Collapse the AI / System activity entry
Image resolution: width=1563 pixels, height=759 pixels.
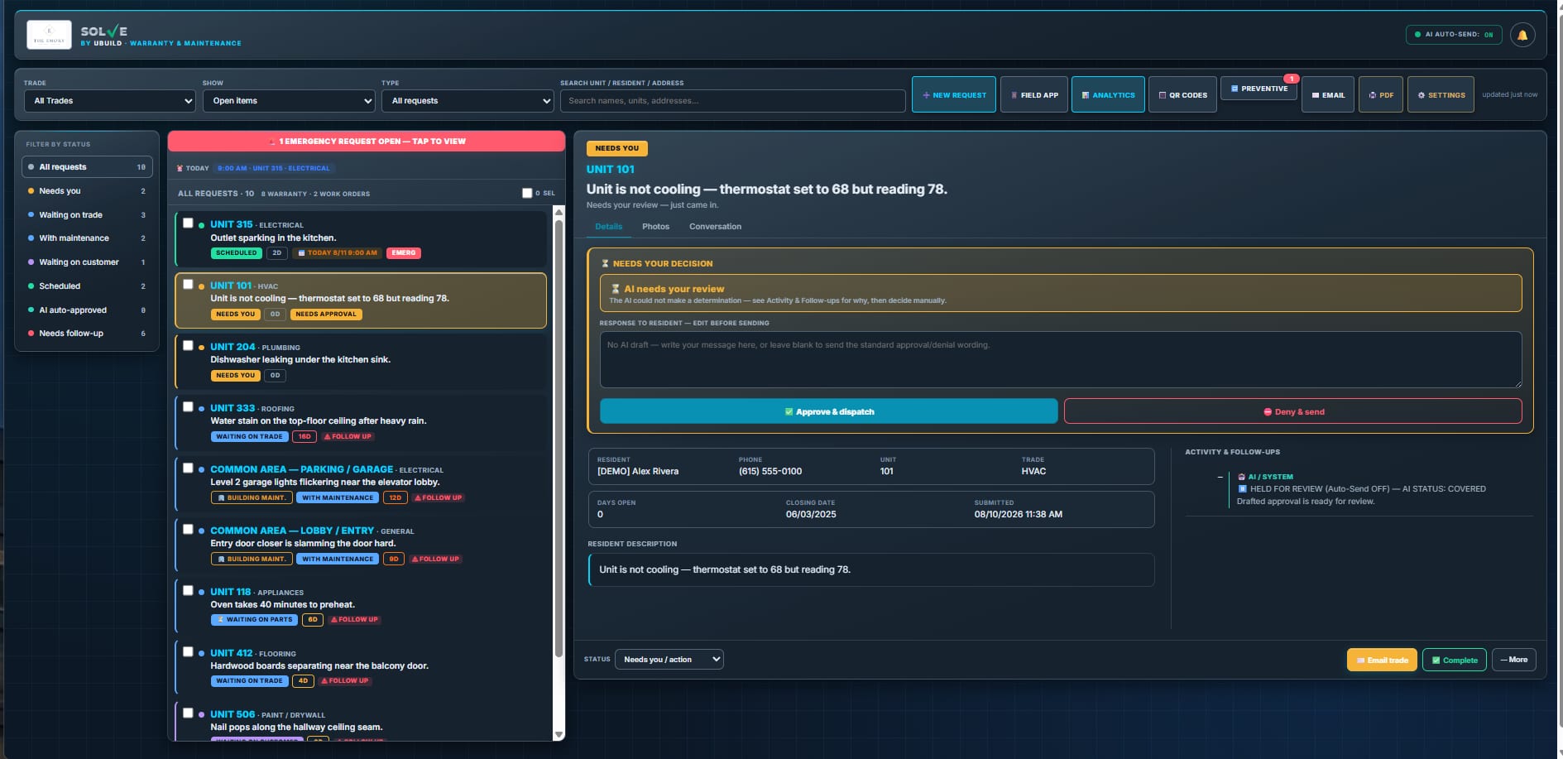(x=1220, y=477)
